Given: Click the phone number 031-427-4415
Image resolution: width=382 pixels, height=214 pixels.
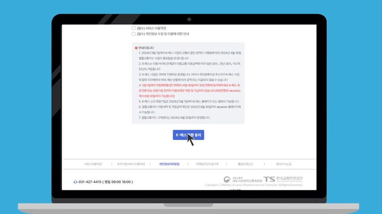Looking at the screenshot, I should tap(89, 182).
